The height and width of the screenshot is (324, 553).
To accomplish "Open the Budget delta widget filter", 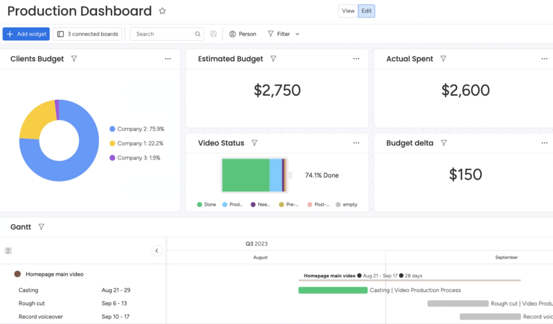I will [x=444, y=143].
